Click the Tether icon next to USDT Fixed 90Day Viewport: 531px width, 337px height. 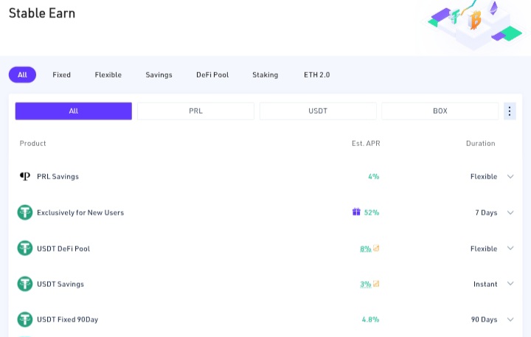25,319
